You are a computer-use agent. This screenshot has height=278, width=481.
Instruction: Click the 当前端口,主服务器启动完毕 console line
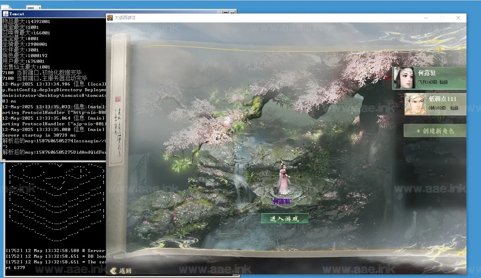[45, 78]
